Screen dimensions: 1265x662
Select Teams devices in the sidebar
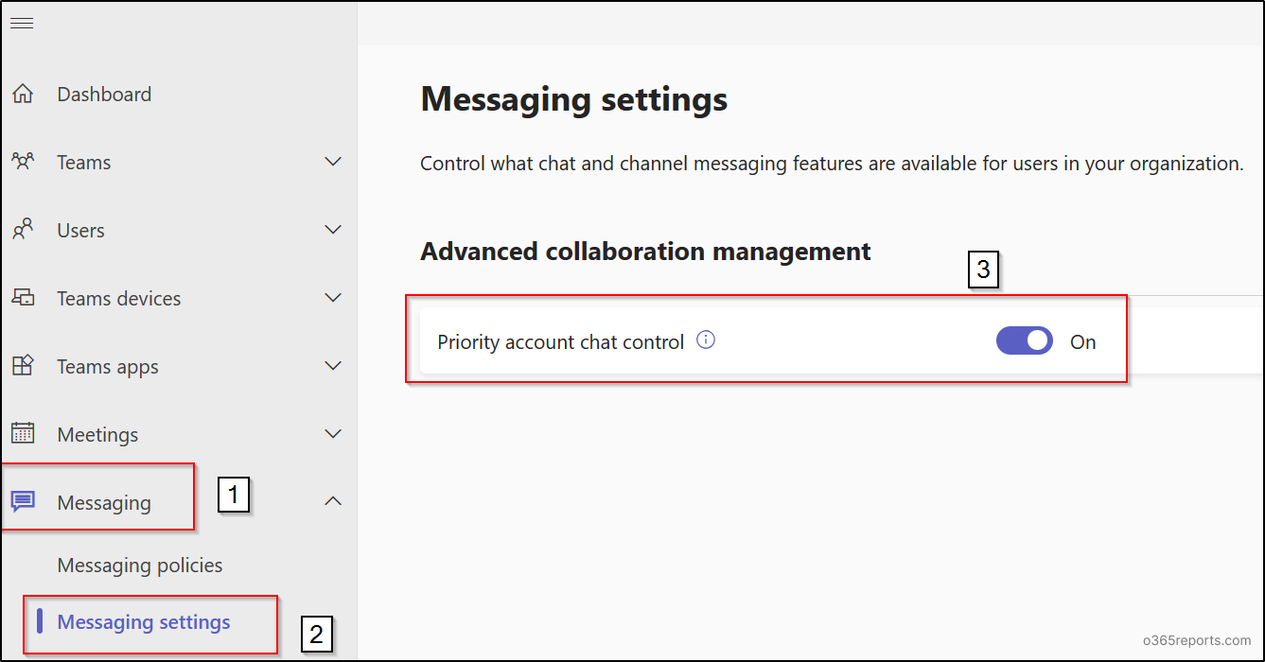119,299
